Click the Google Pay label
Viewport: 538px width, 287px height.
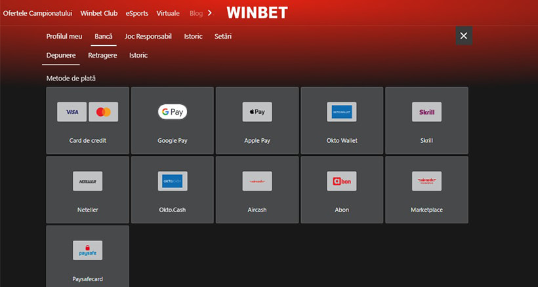[x=173, y=140]
